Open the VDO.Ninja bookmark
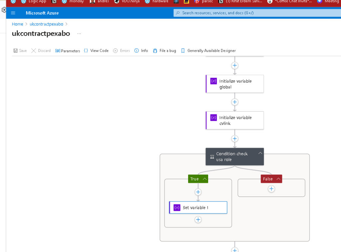This screenshot has width=341, height=252. [127, 2]
